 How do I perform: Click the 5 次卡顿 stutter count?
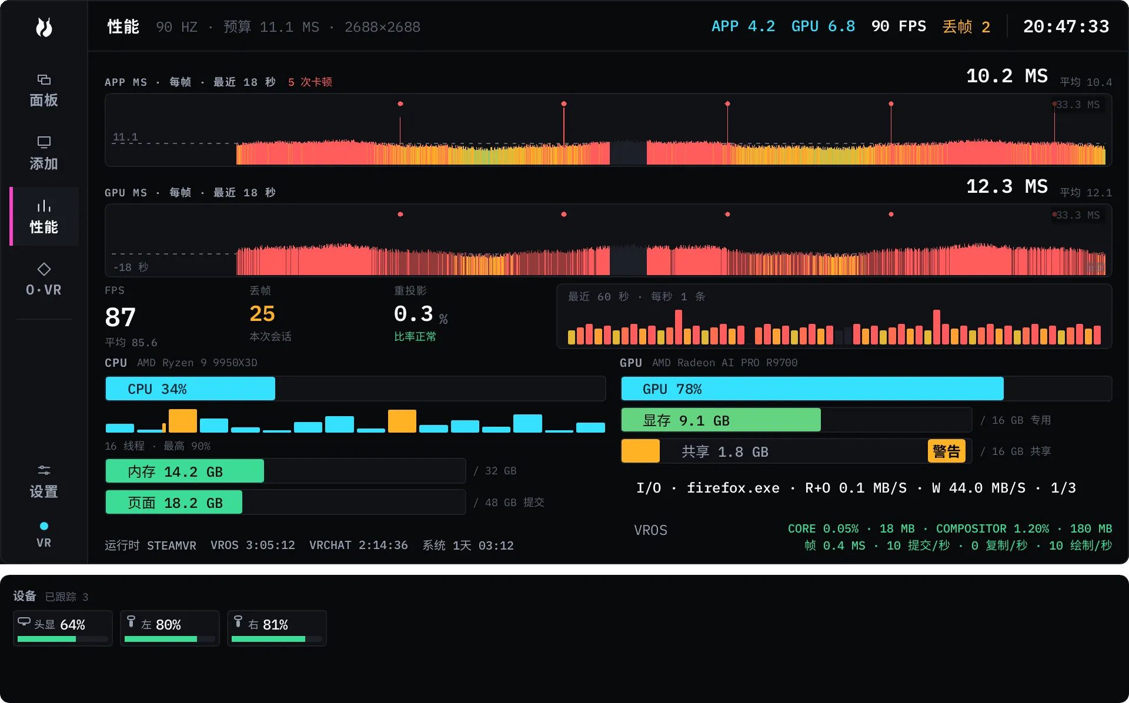[310, 82]
